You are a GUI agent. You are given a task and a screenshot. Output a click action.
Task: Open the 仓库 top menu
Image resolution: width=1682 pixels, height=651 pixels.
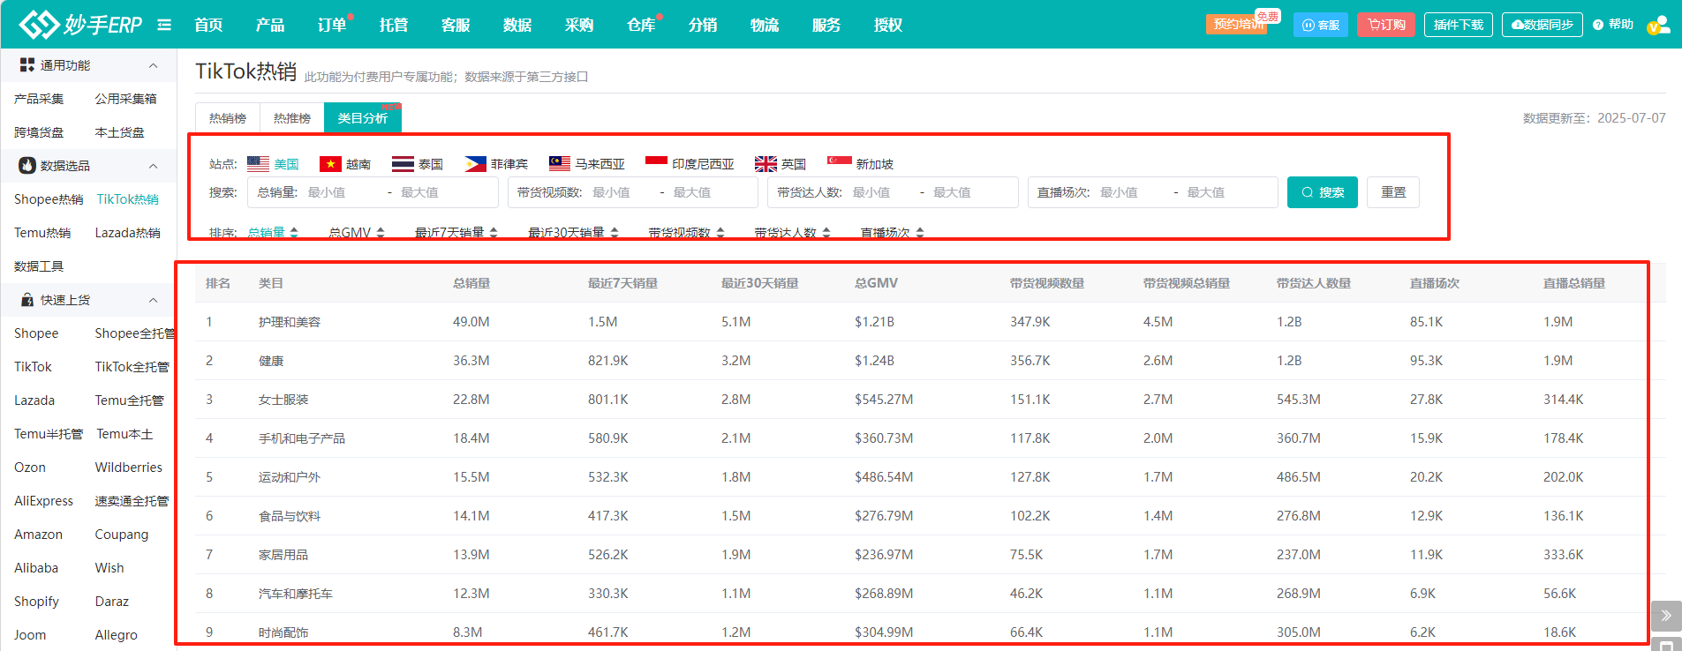(641, 25)
